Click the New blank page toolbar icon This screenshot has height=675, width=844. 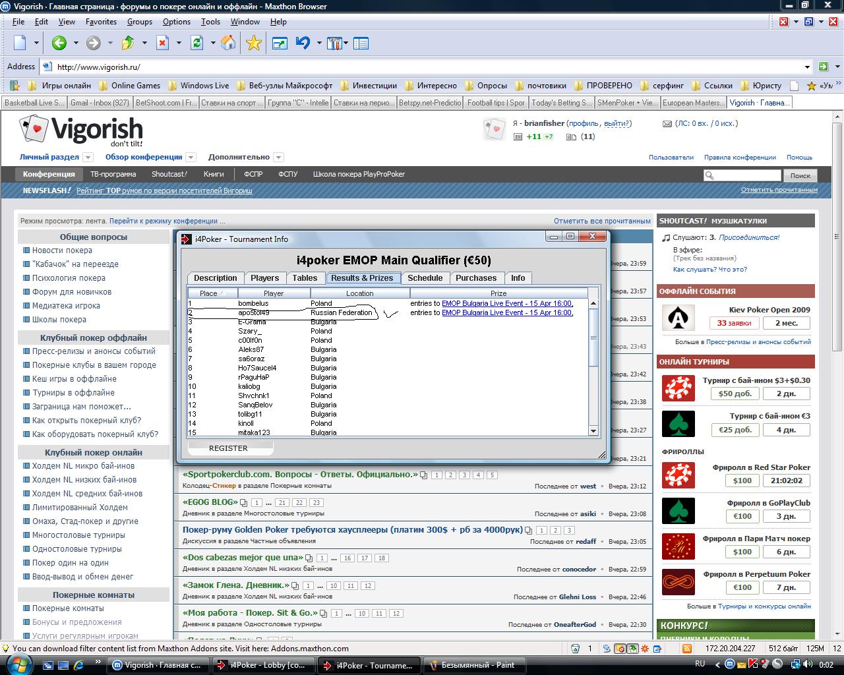[20, 44]
